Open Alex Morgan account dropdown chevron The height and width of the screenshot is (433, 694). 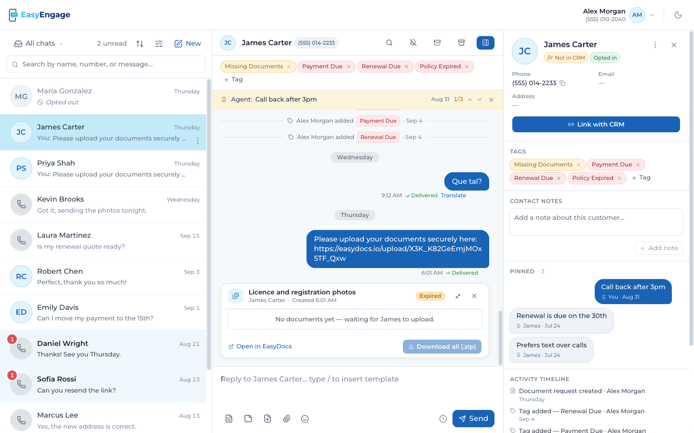(x=652, y=15)
